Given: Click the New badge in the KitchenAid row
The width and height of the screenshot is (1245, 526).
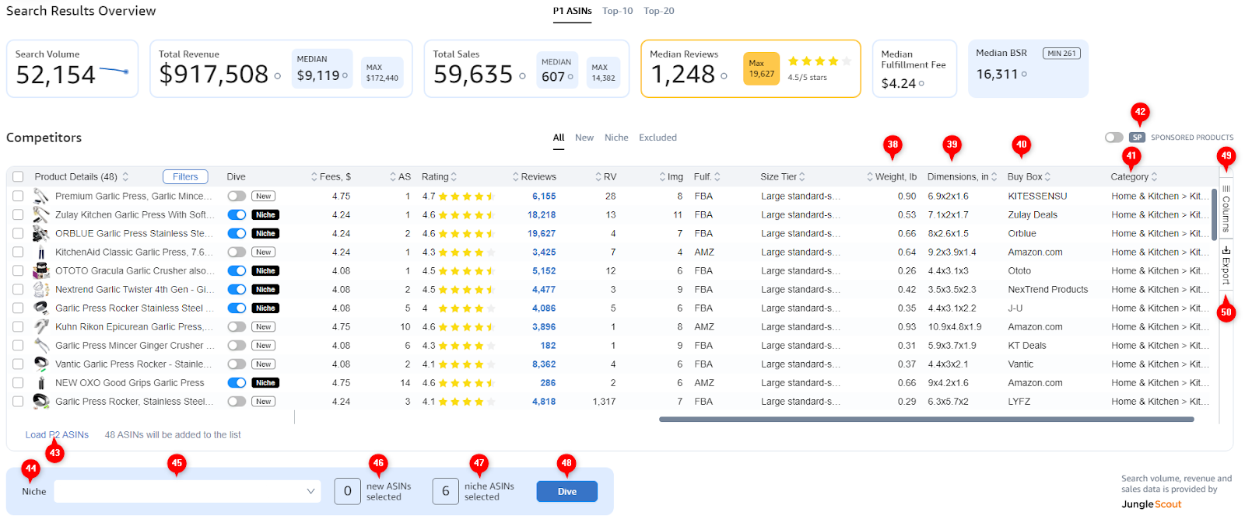Looking at the screenshot, I should coord(264,252).
